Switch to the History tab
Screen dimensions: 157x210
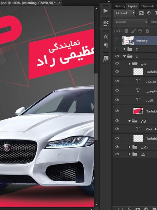click(120, 6)
